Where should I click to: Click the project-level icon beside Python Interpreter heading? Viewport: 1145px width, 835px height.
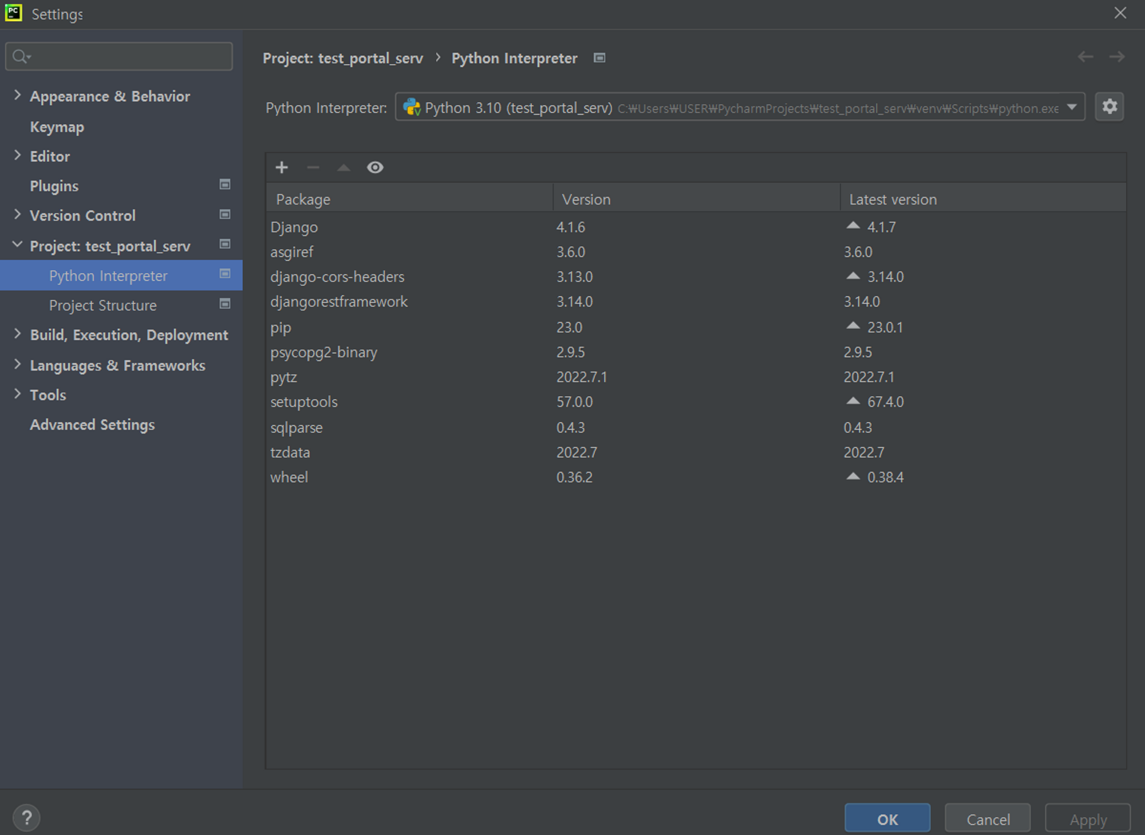599,58
